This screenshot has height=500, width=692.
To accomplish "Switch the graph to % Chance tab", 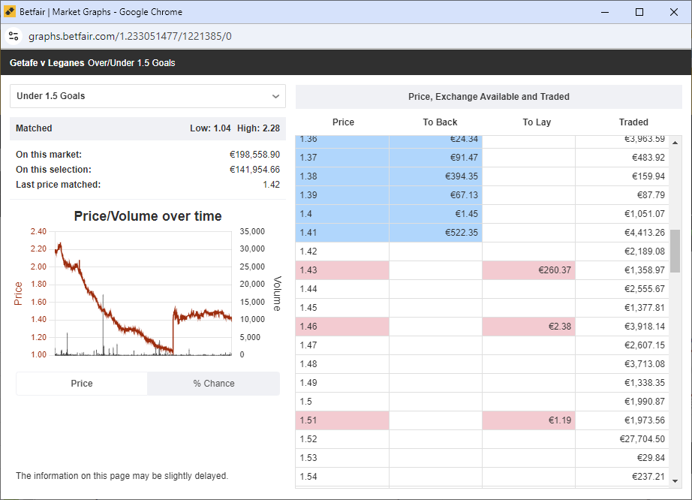I will pos(214,384).
